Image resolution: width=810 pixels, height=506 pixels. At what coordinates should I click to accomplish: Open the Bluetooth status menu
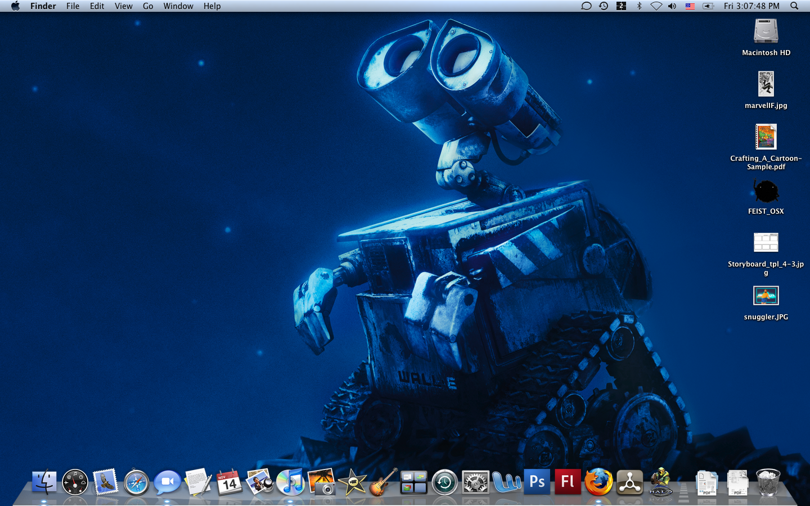coord(639,6)
